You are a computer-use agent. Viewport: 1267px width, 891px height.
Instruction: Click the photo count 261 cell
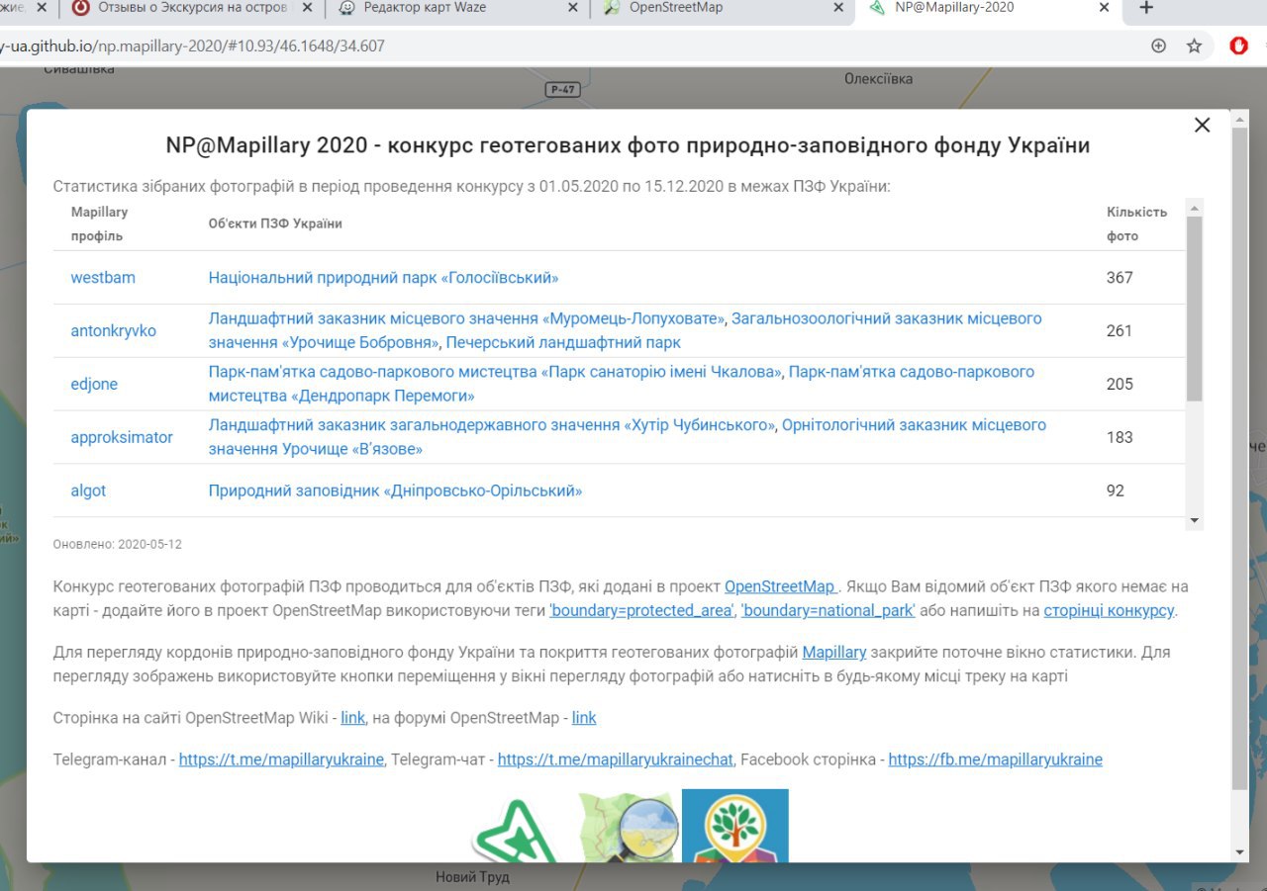(x=1120, y=331)
